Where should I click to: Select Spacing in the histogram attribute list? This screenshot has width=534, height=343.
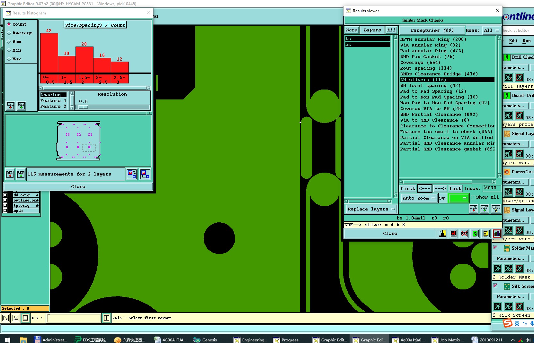click(53, 95)
